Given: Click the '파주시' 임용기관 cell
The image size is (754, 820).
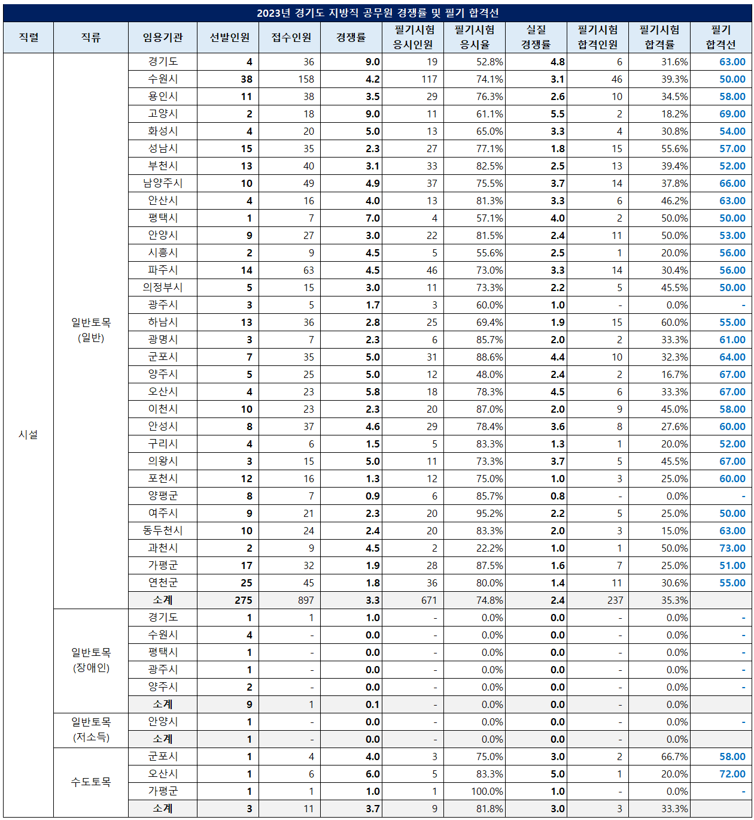Looking at the screenshot, I should [163, 270].
